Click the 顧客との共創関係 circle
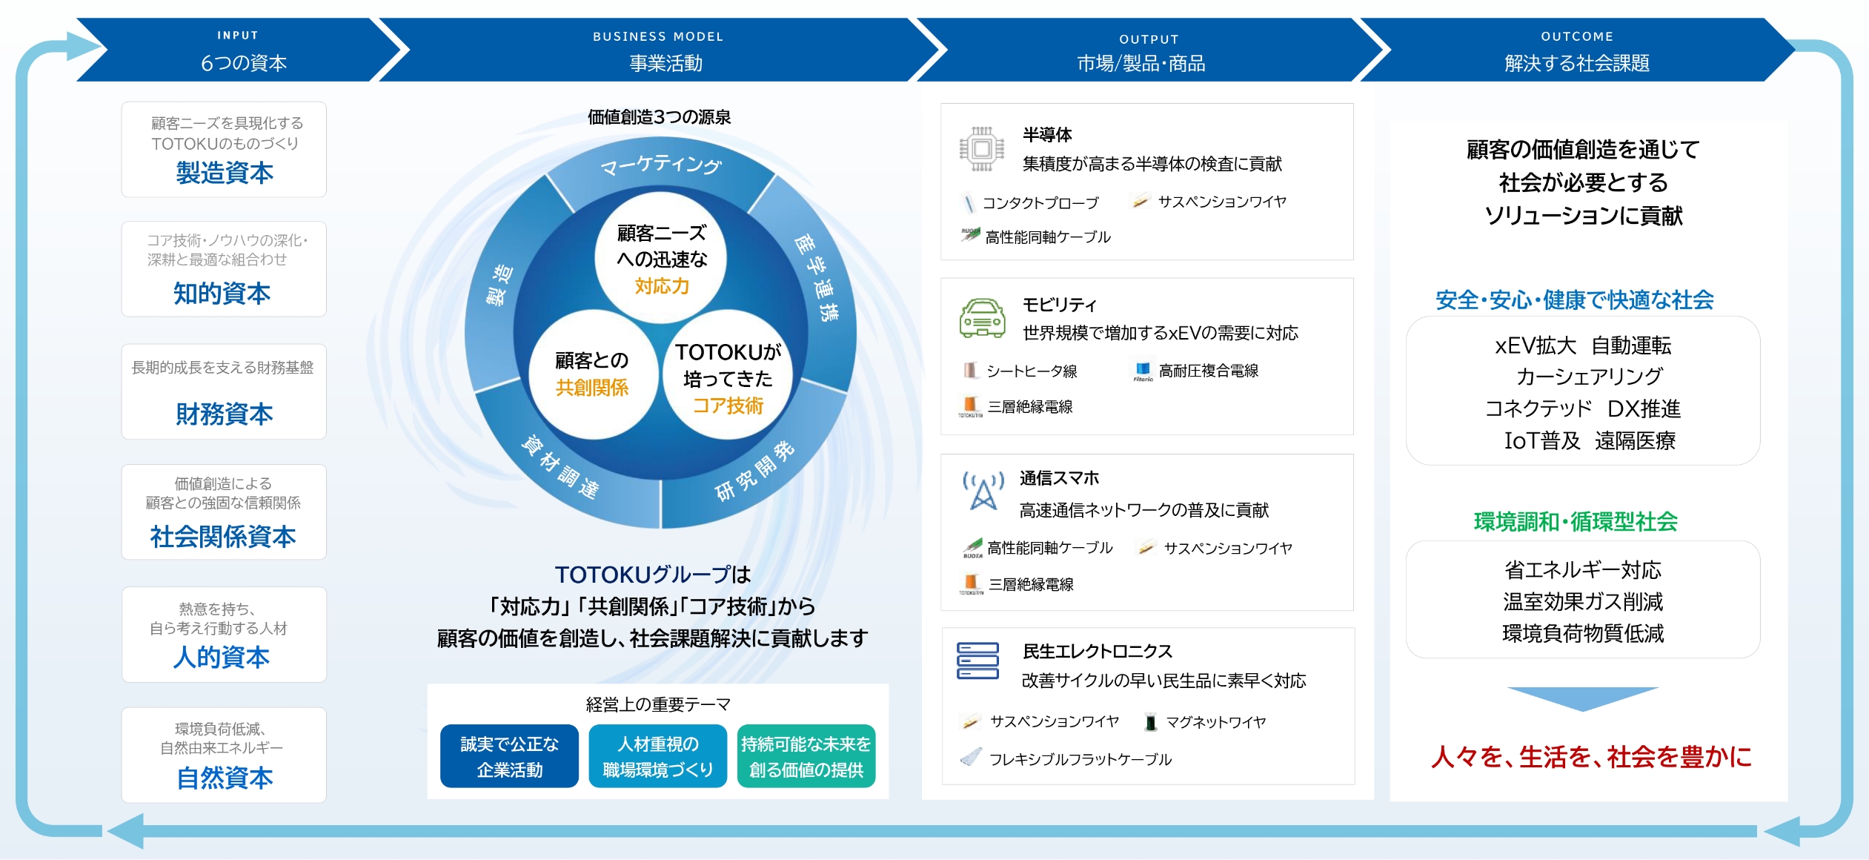Screen dimensions: 1869x860 (592, 374)
